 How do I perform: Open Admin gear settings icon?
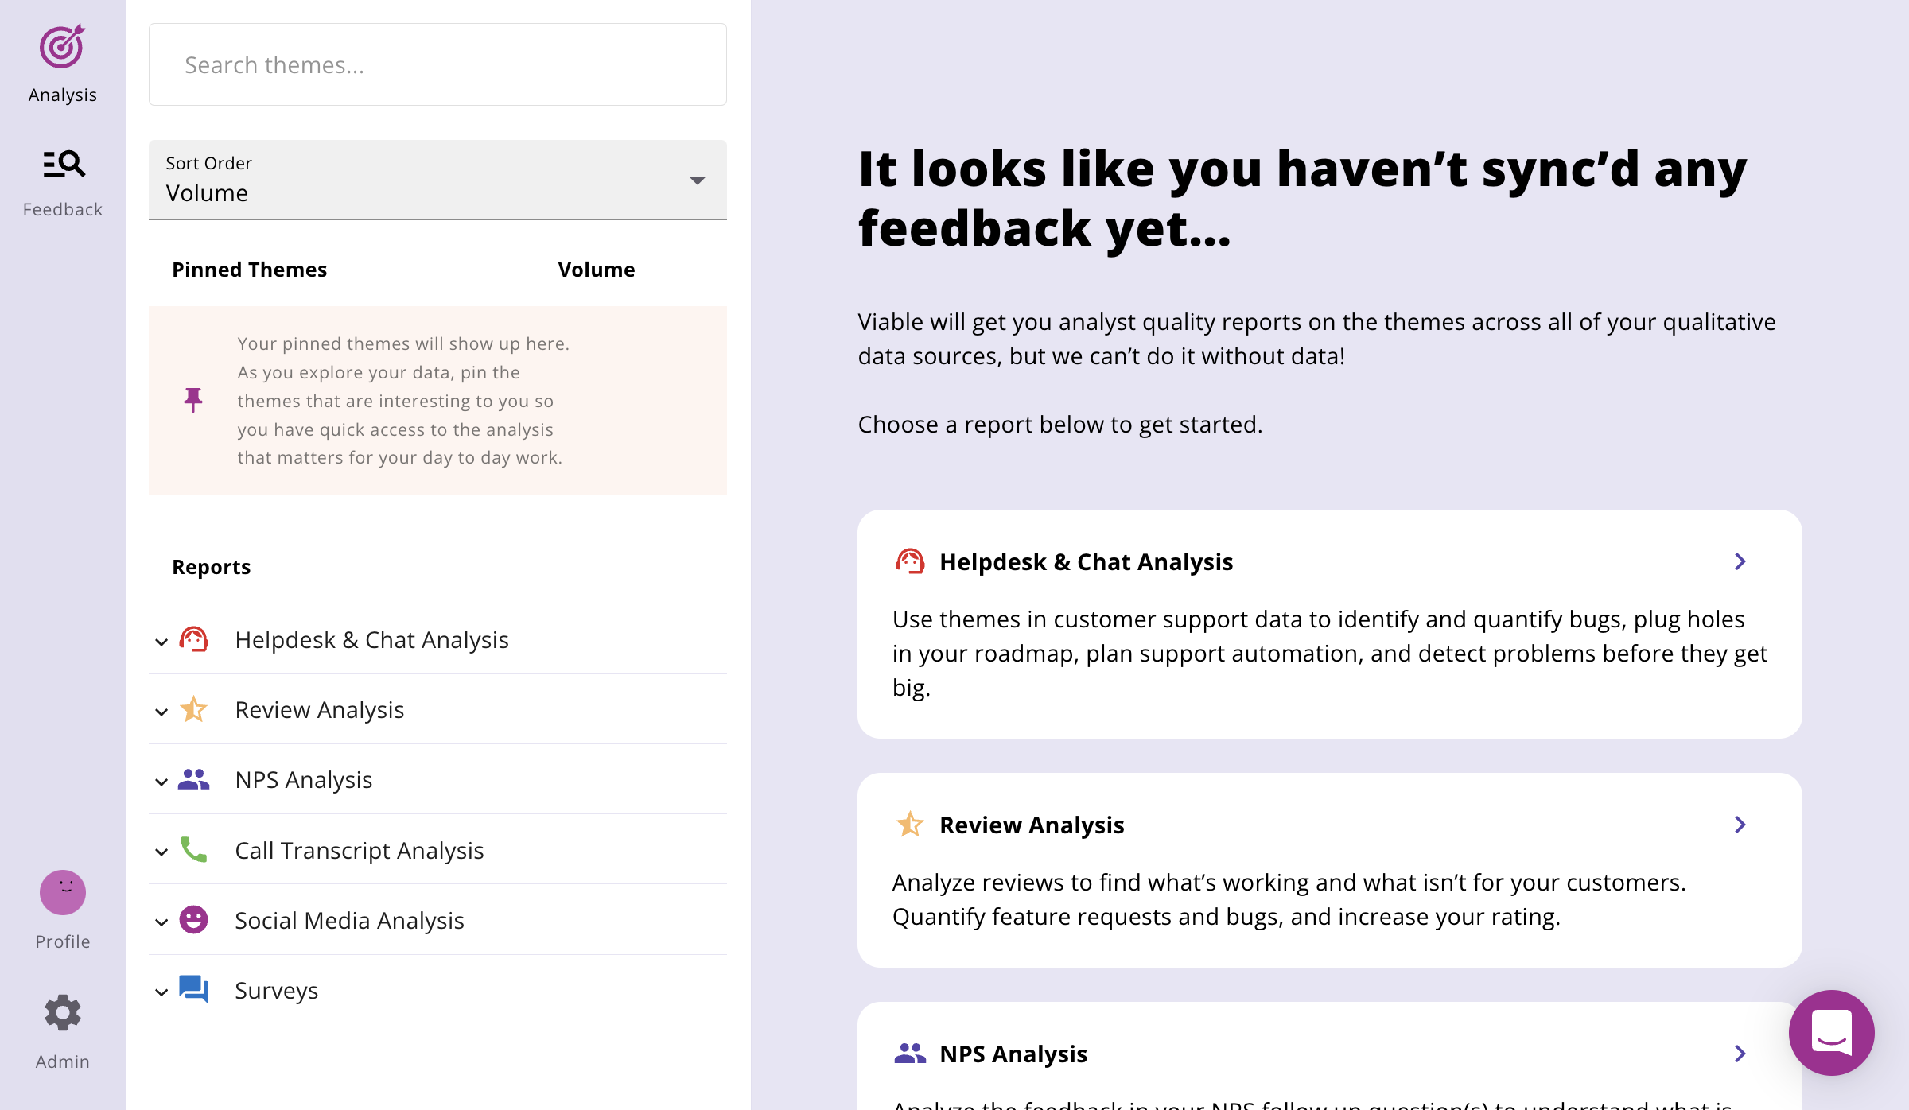63,1013
